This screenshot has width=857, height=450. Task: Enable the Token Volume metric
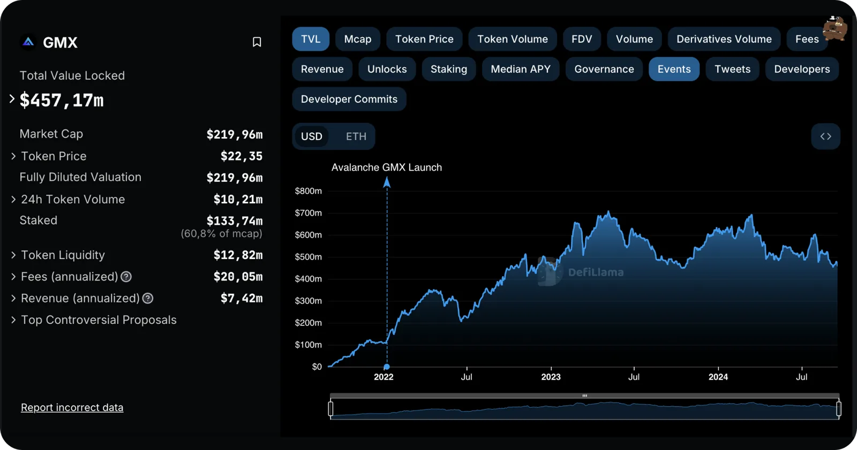click(x=513, y=39)
